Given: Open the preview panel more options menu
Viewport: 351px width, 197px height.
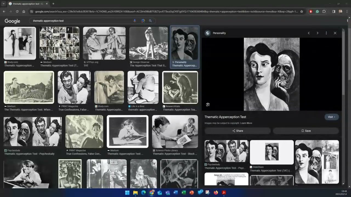Looking at the screenshot, I should (326, 33).
